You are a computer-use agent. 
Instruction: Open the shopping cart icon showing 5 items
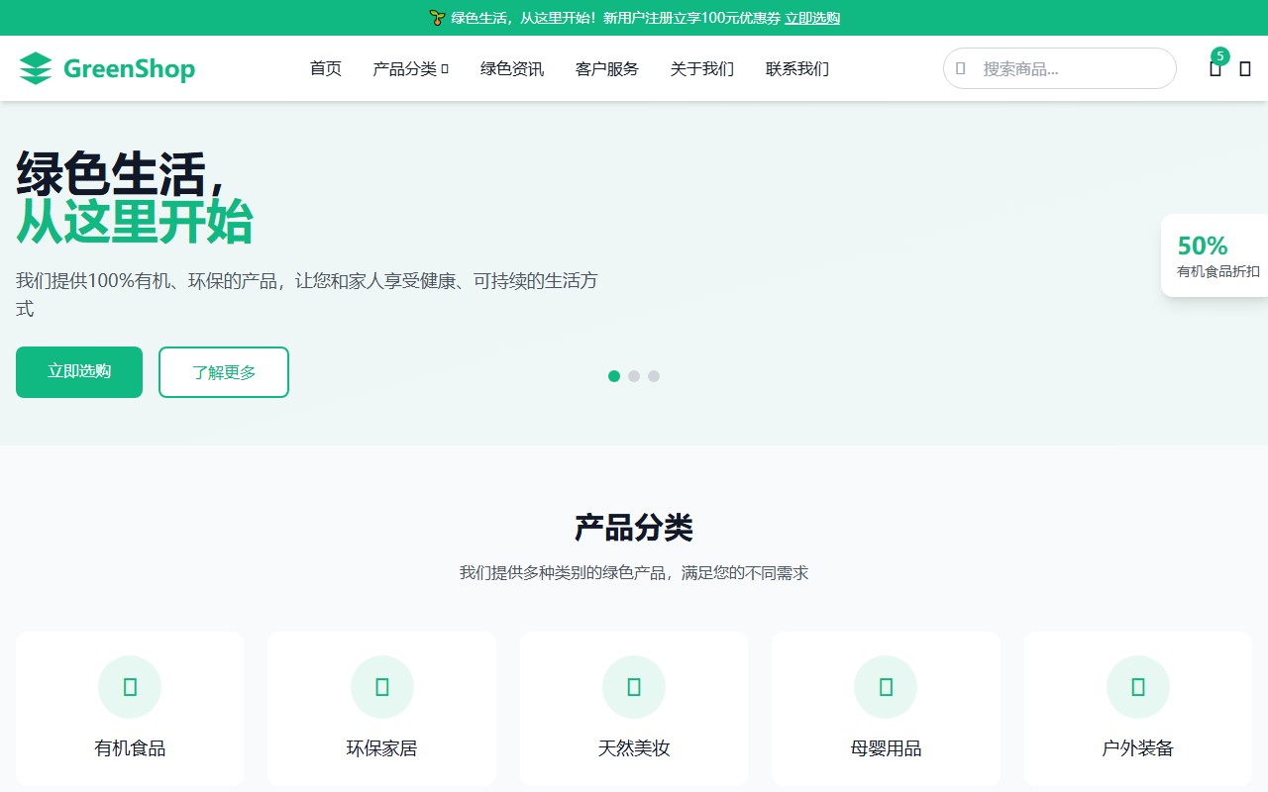point(1215,70)
